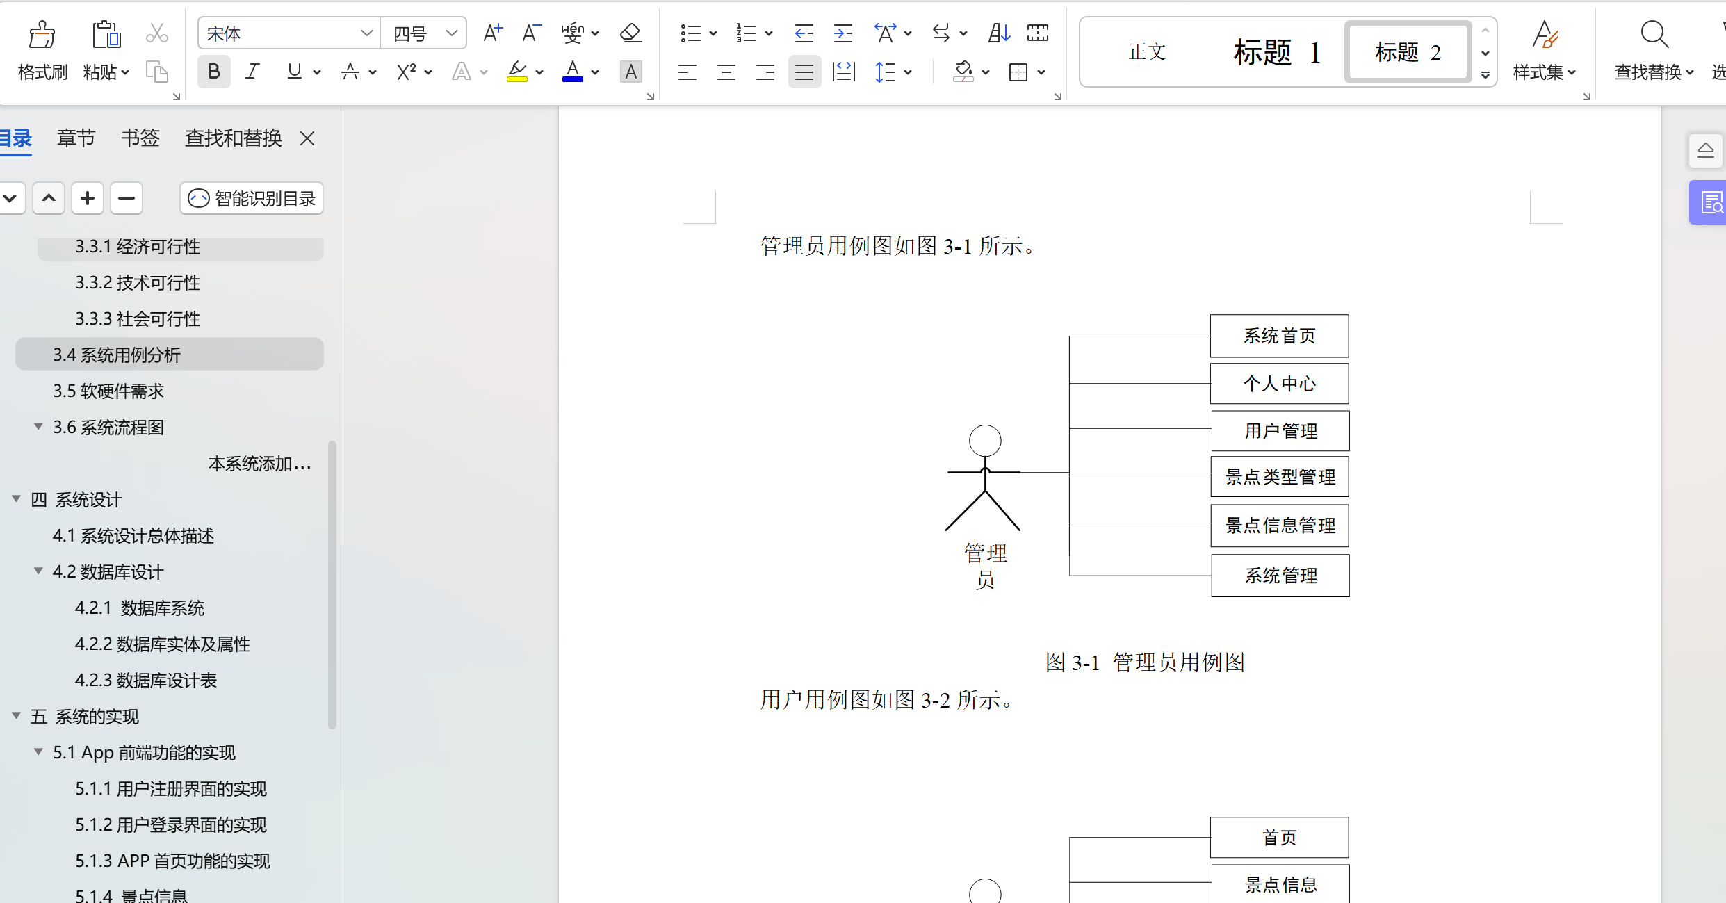Switch to the 书签 tab

tap(140, 138)
